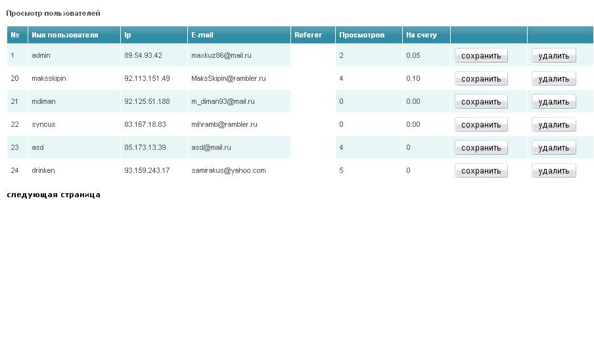The height and width of the screenshot is (351, 594).
Task: Click views count 5 for drinken
Action: pyautogui.click(x=341, y=170)
